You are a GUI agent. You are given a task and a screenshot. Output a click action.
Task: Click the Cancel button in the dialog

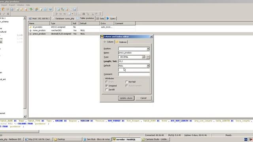[143, 98]
